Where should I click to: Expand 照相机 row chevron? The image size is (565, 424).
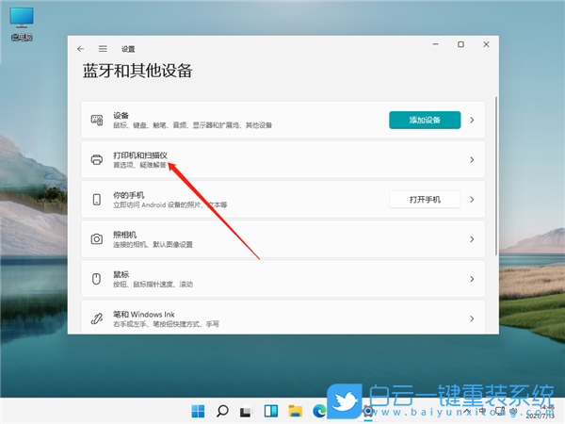[x=472, y=239]
